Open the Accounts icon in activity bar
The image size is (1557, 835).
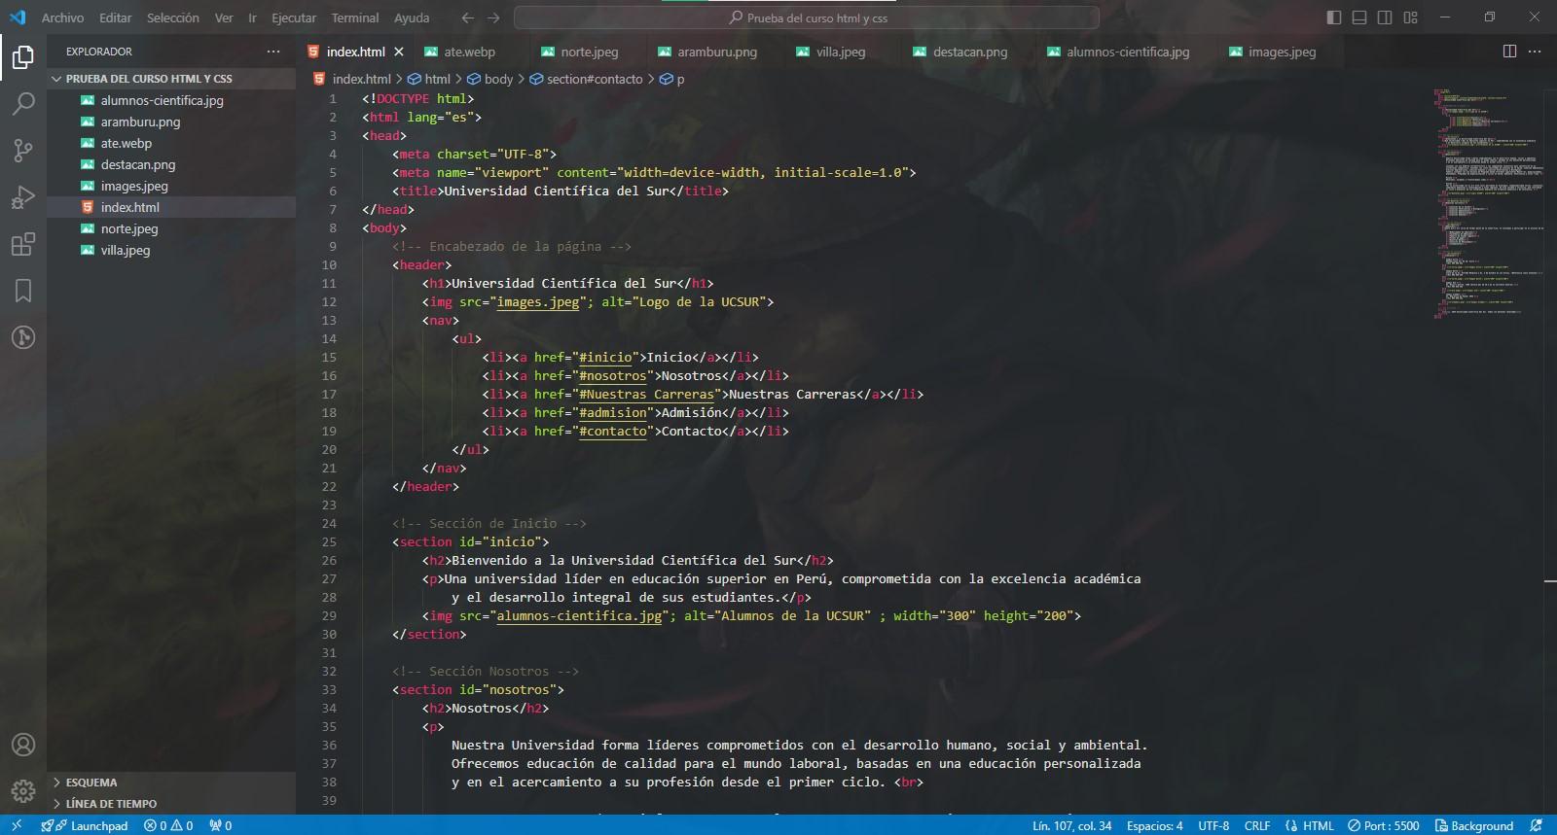(23, 745)
